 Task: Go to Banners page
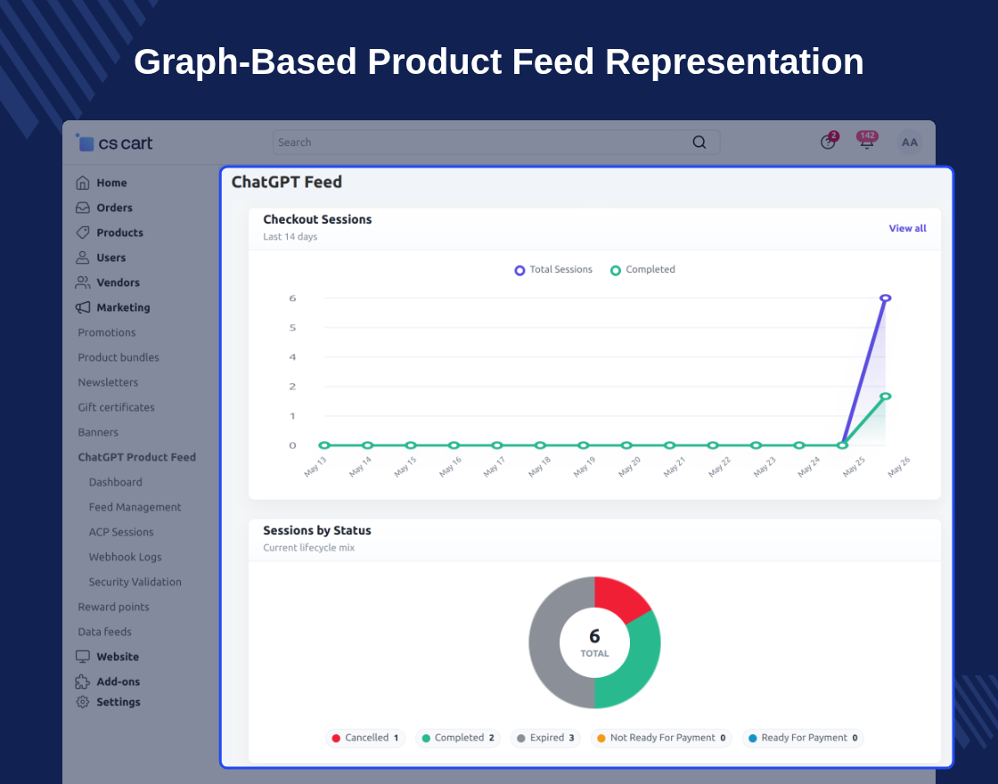[98, 432]
